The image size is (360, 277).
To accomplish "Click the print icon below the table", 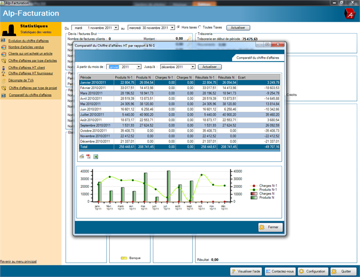I will [x=81, y=157].
